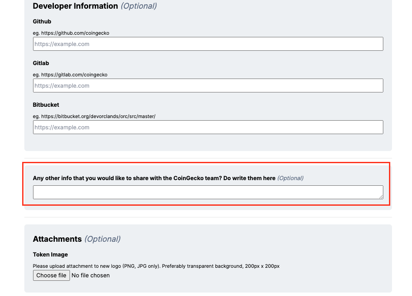
Task: Click the 'Any other info' question label
Action: point(154,178)
